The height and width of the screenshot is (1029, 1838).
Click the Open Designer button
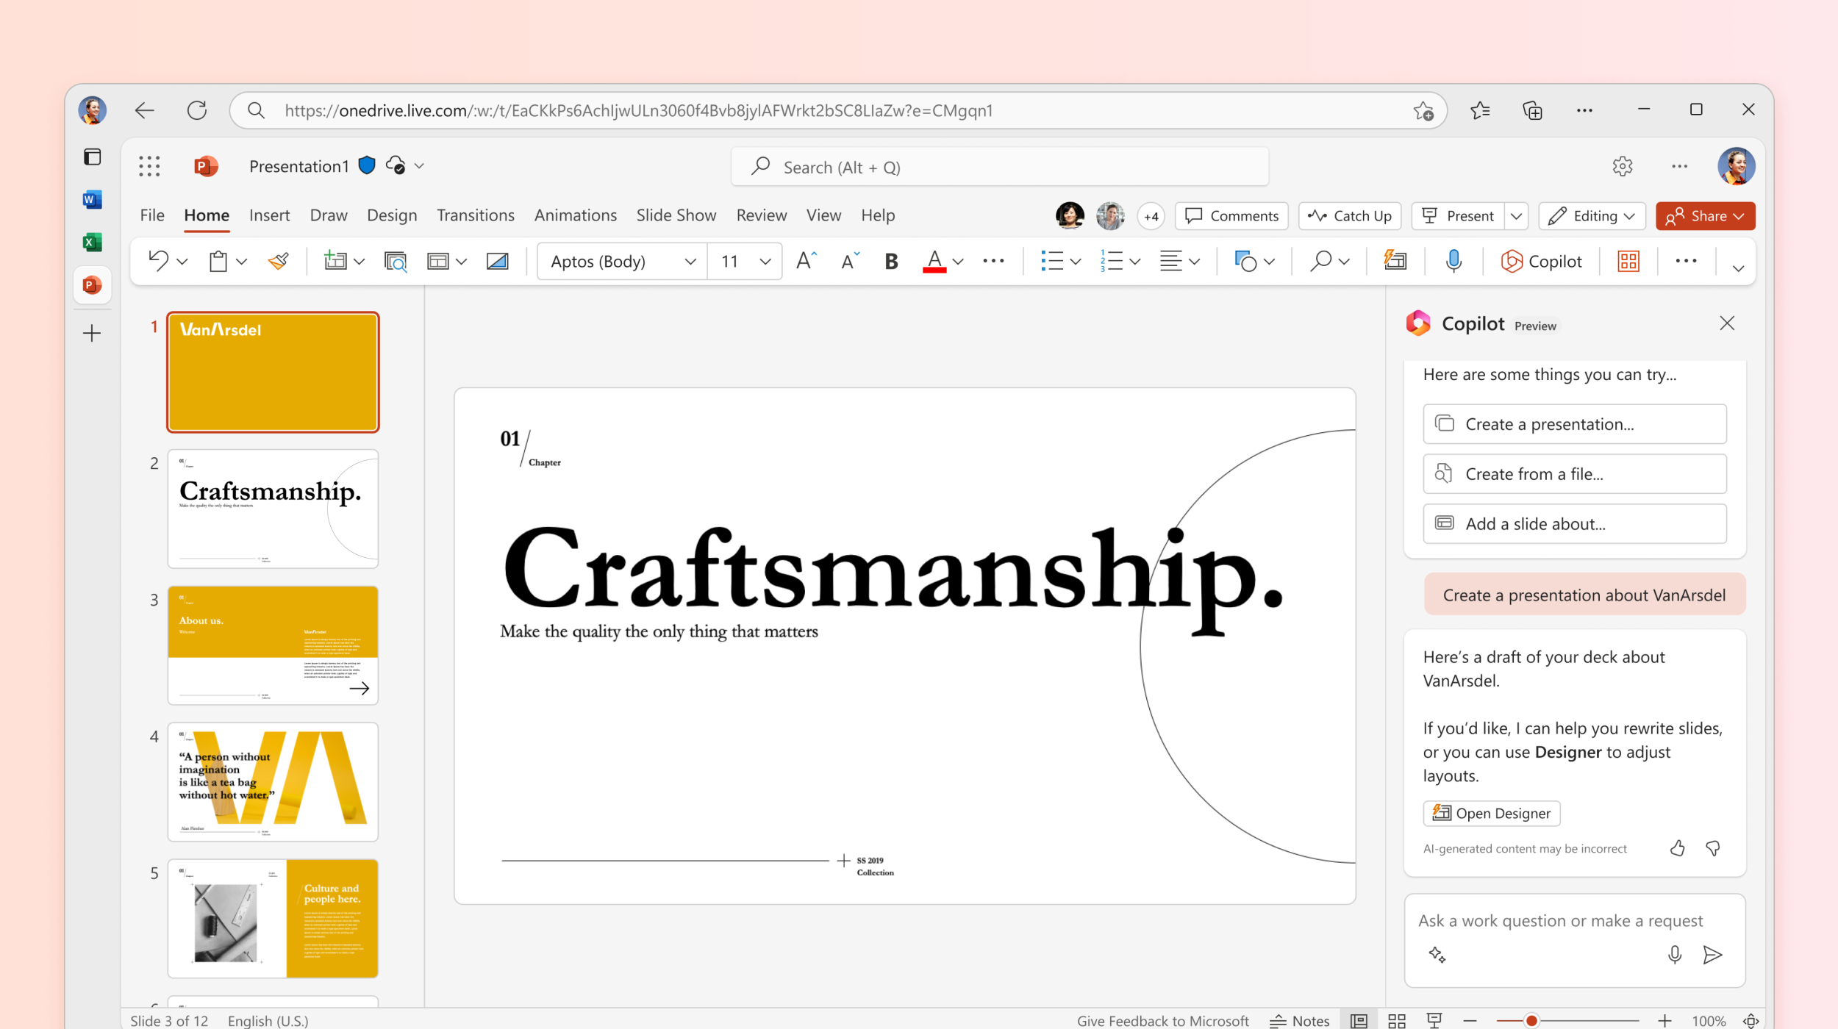(x=1492, y=813)
